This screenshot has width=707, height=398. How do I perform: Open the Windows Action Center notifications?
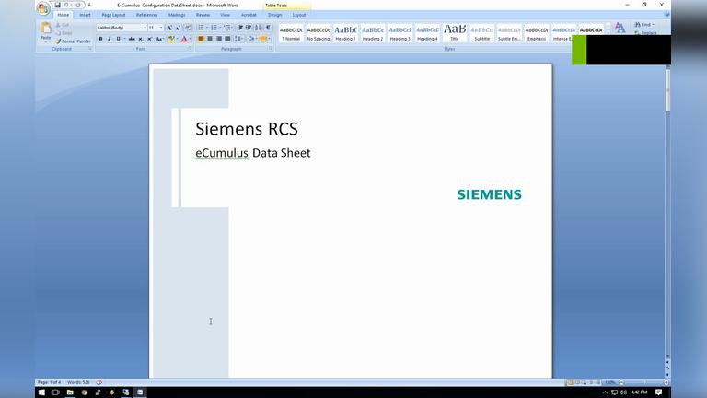point(659,392)
